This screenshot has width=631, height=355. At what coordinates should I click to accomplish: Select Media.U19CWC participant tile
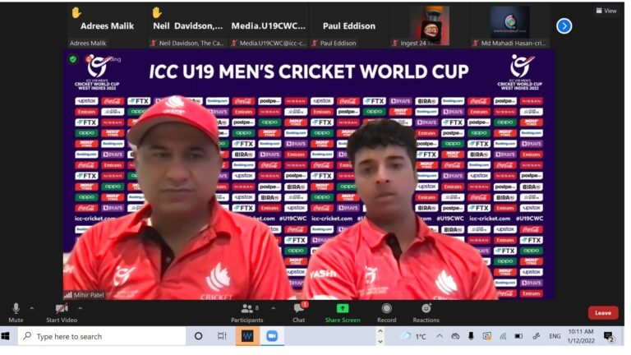click(268, 26)
